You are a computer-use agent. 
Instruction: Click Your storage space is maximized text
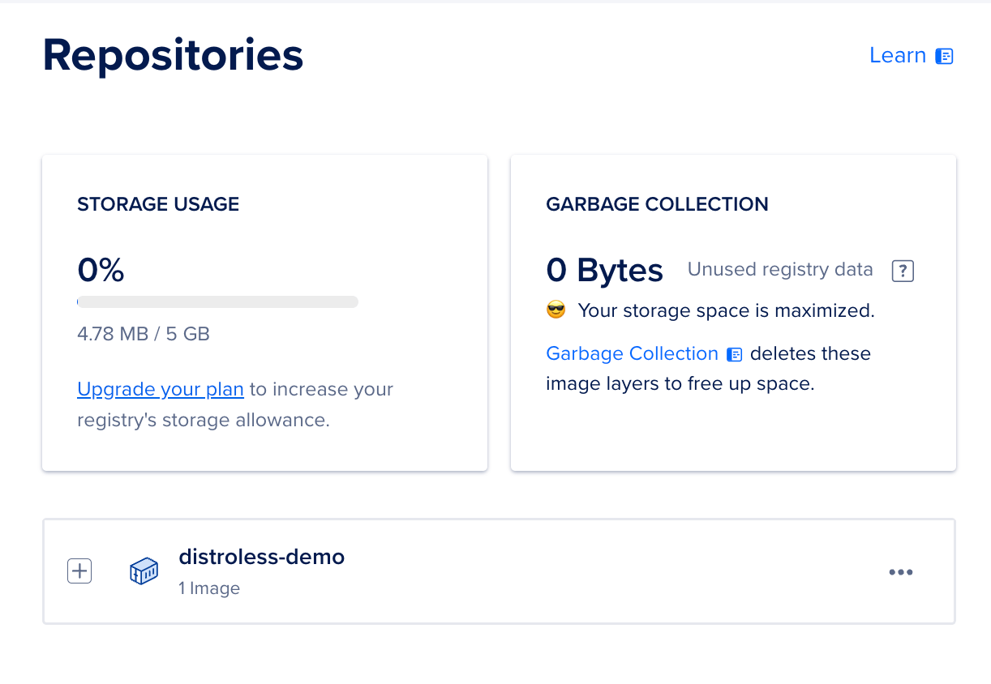pyautogui.click(x=727, y=310)
